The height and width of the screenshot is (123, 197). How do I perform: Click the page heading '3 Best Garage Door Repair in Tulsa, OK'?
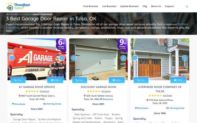51,19
